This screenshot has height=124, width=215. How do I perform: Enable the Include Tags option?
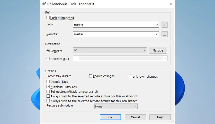48,81
